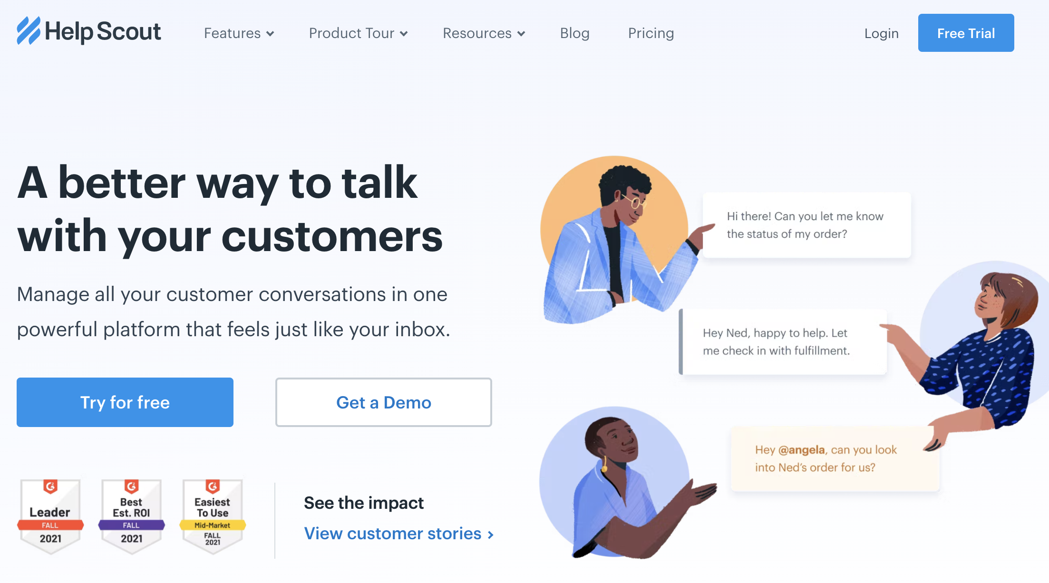1049x583 pixels.
Task: Click the Free Trial button
Action: (966, 33)
